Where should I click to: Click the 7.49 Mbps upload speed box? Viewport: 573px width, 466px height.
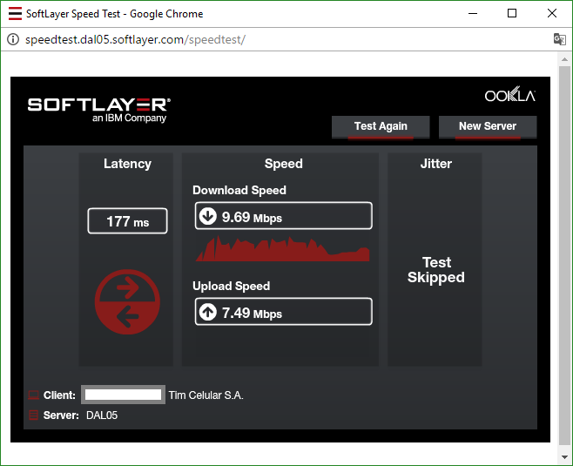(283, 313)
